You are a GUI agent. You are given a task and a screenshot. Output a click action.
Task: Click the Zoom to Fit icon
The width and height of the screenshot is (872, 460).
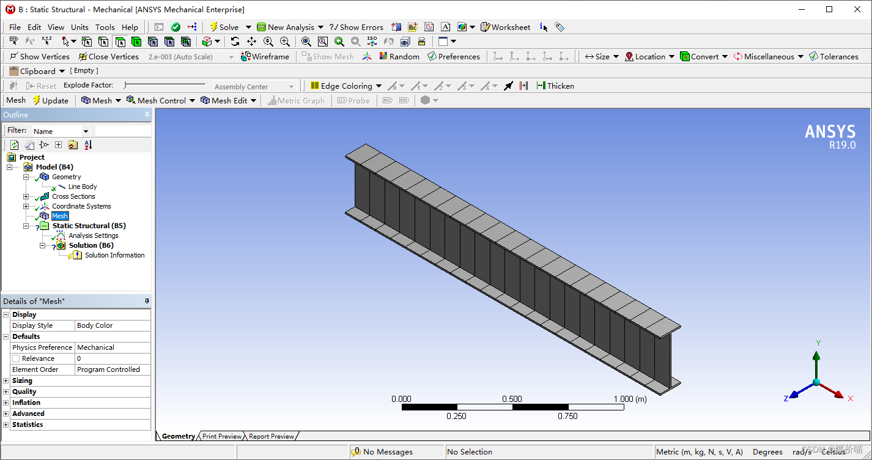[x=306, y=42]
